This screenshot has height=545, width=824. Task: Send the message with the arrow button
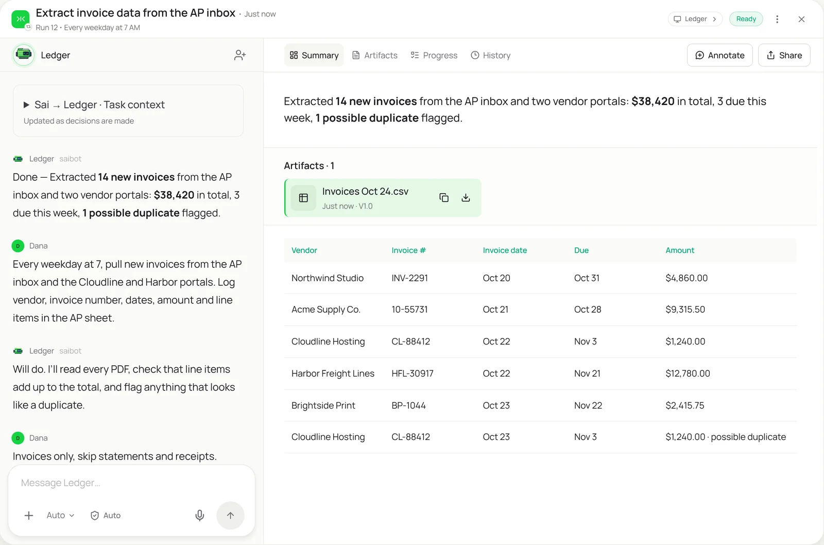coord(230,515)
